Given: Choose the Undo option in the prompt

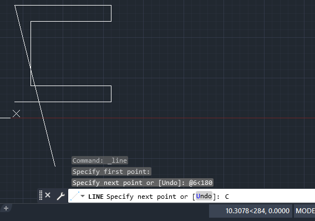Looking at the screenshot, I should [204, 196].
